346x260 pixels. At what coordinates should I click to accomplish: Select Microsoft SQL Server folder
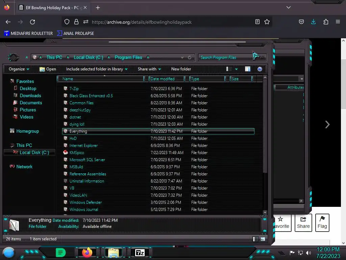point(87,160)
